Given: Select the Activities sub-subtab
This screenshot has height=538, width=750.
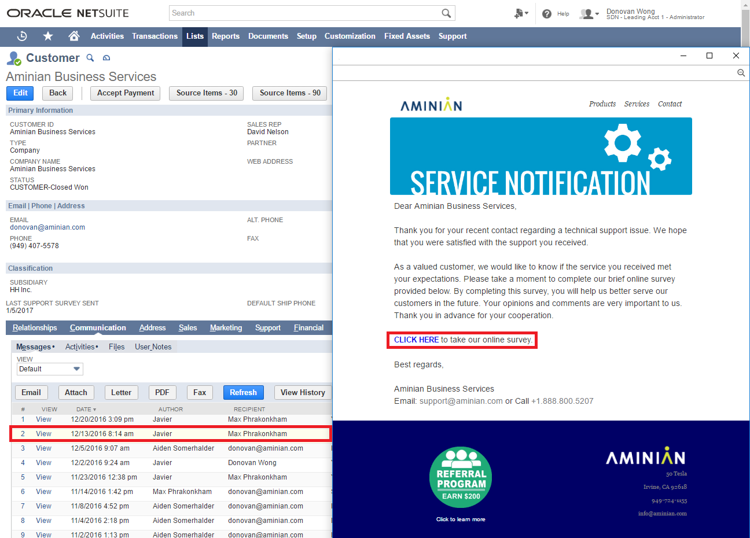Looking at the screenshot, I should click(82, 347).
